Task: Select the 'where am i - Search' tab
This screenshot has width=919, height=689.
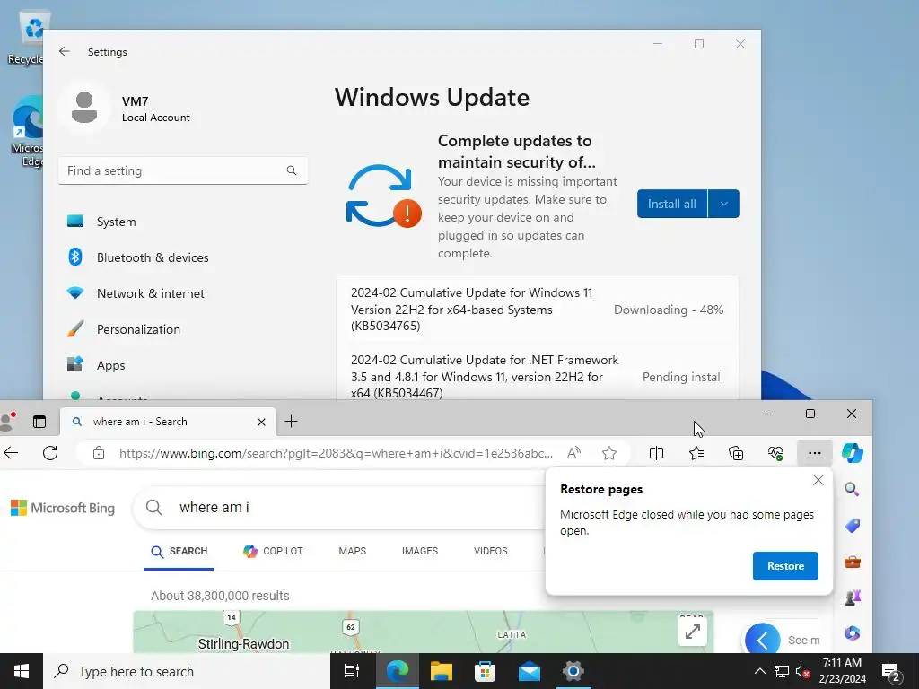Action: point(167,422)
